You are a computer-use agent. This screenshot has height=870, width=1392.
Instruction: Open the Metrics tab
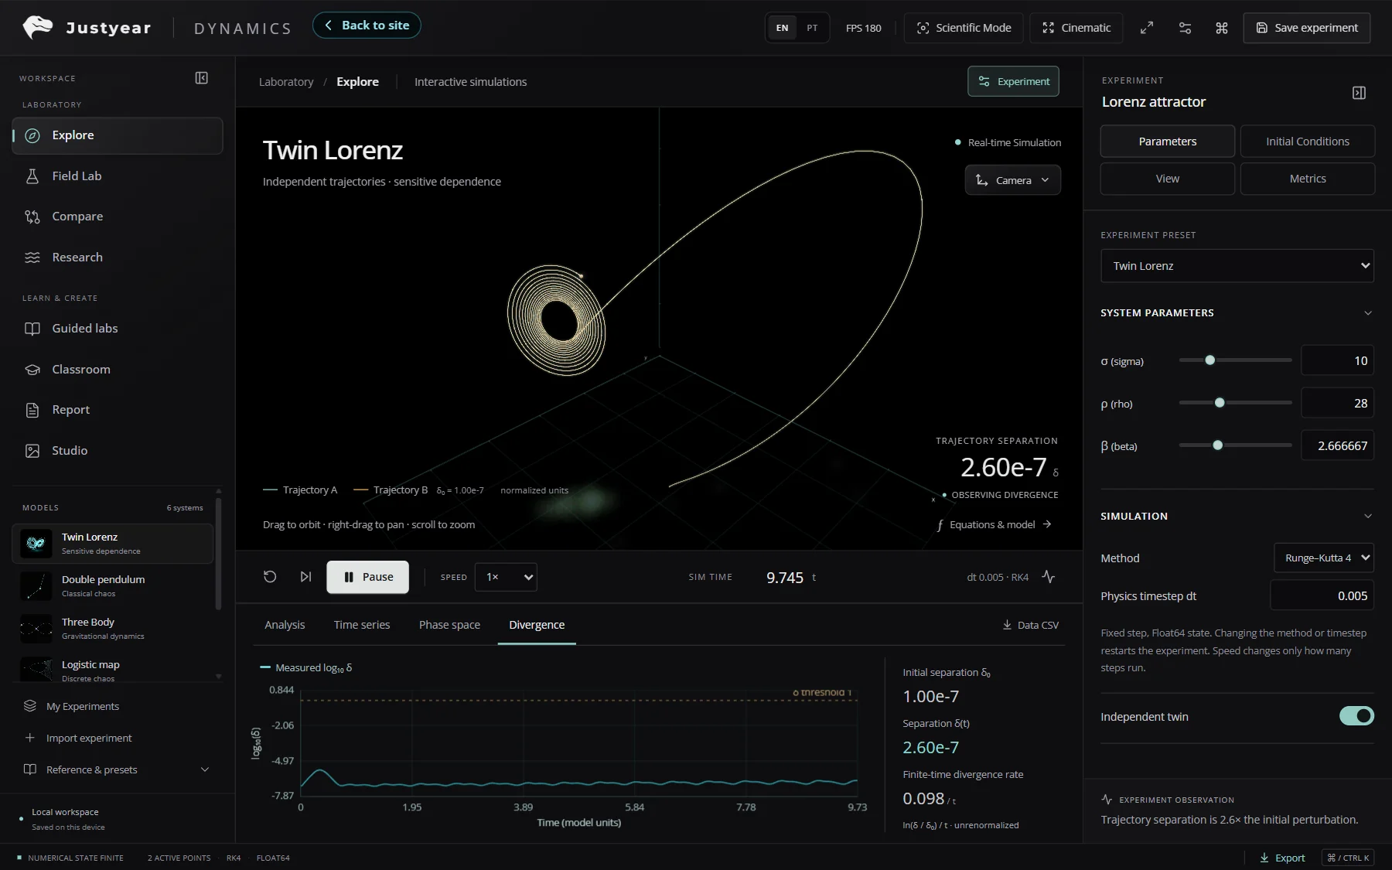click(x=1307, y=179)
